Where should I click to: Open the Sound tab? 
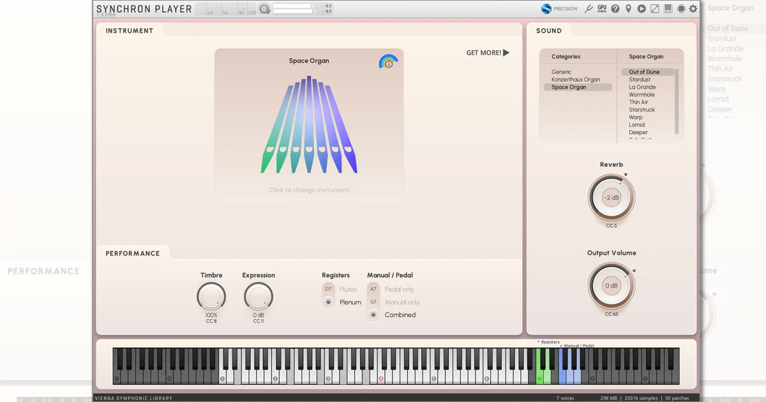point(549,31)
